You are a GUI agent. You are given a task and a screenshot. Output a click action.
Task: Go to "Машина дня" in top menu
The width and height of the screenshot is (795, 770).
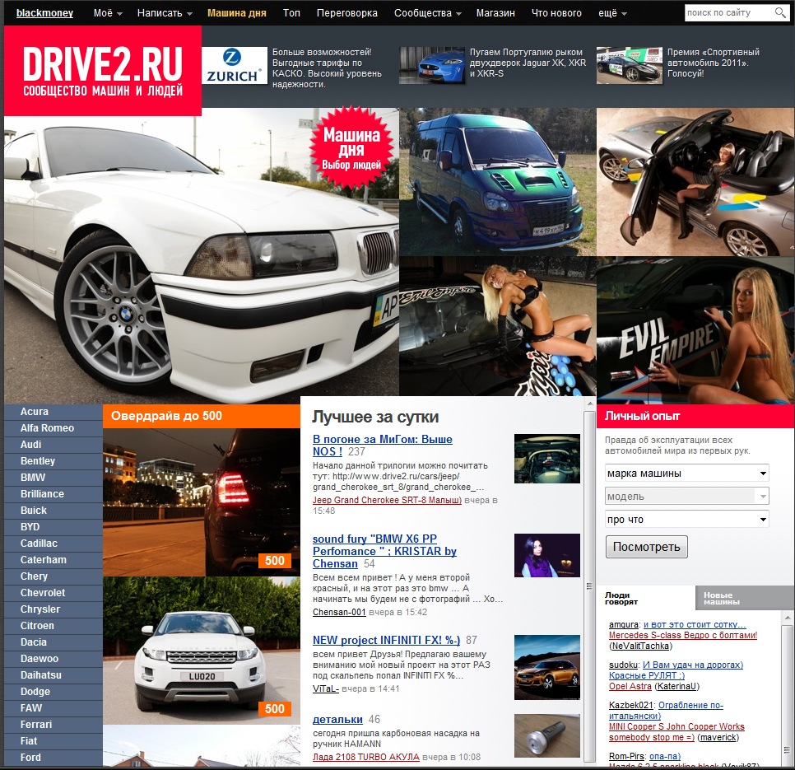[x=237, y=13]
